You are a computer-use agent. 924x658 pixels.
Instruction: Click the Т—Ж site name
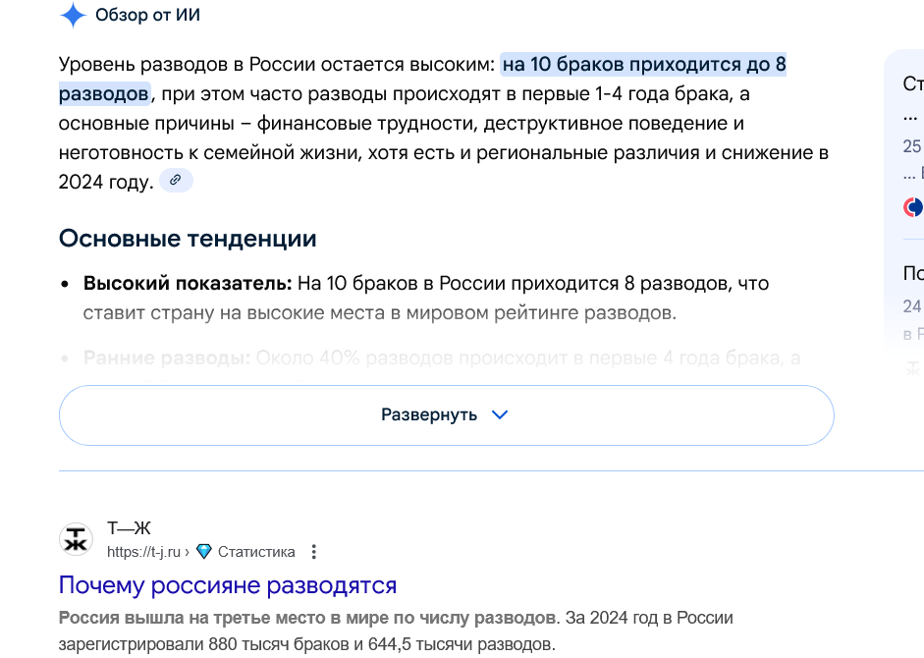129,530
